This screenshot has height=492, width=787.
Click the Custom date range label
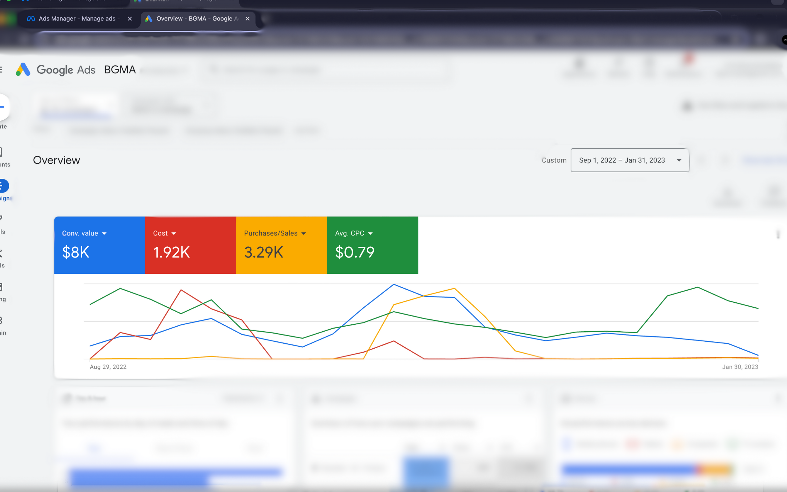tap(554, 160)
